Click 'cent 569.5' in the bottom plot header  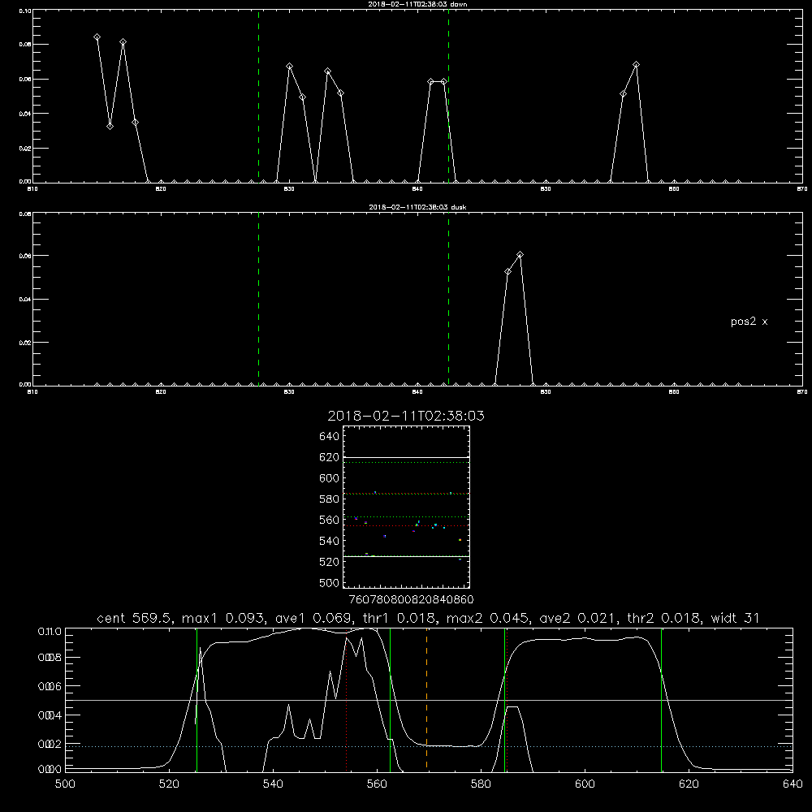134,618
